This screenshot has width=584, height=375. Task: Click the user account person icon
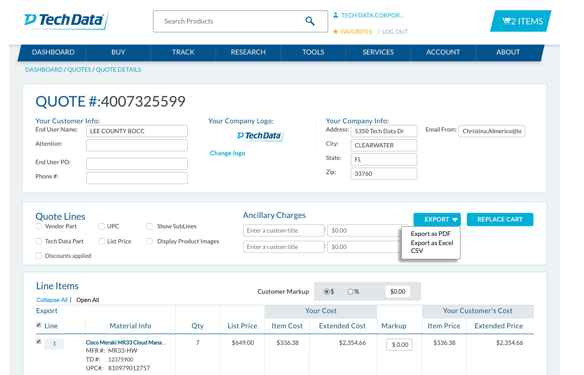click(x=336, y=15)
